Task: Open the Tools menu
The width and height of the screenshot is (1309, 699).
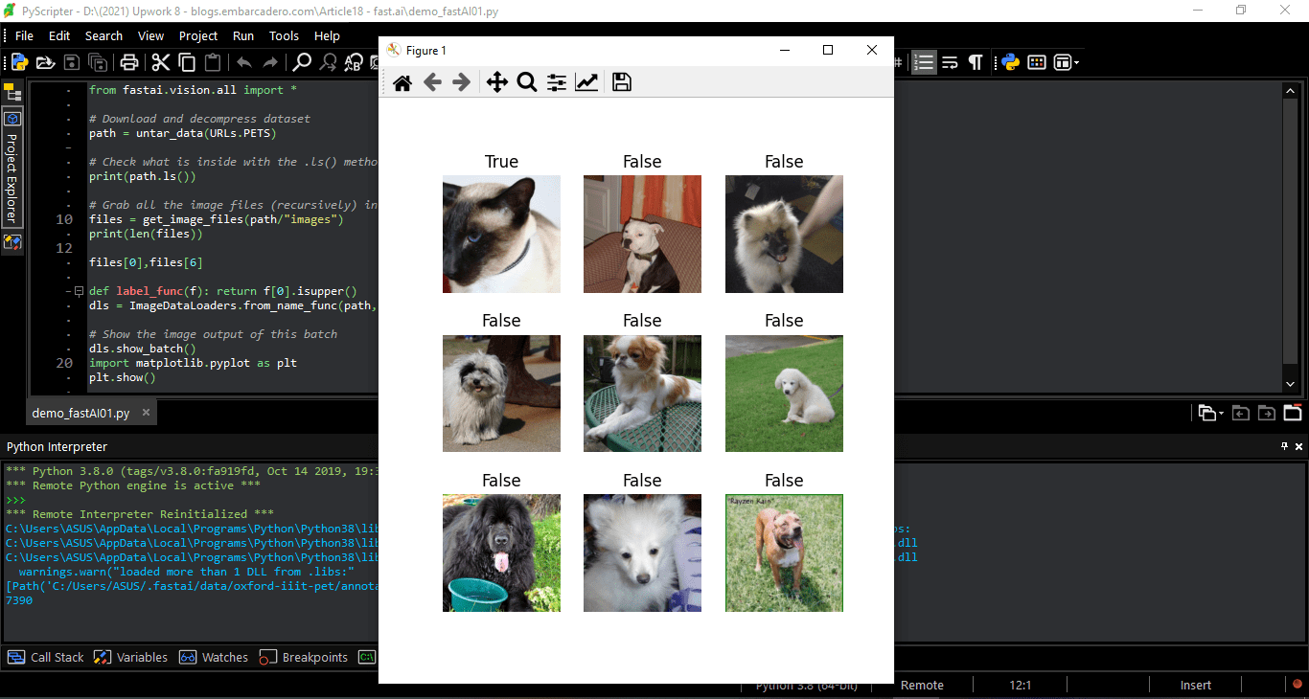Action: (x=284, y=35)
